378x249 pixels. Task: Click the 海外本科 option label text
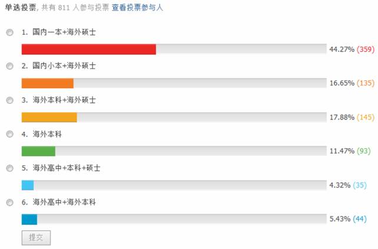47,134
